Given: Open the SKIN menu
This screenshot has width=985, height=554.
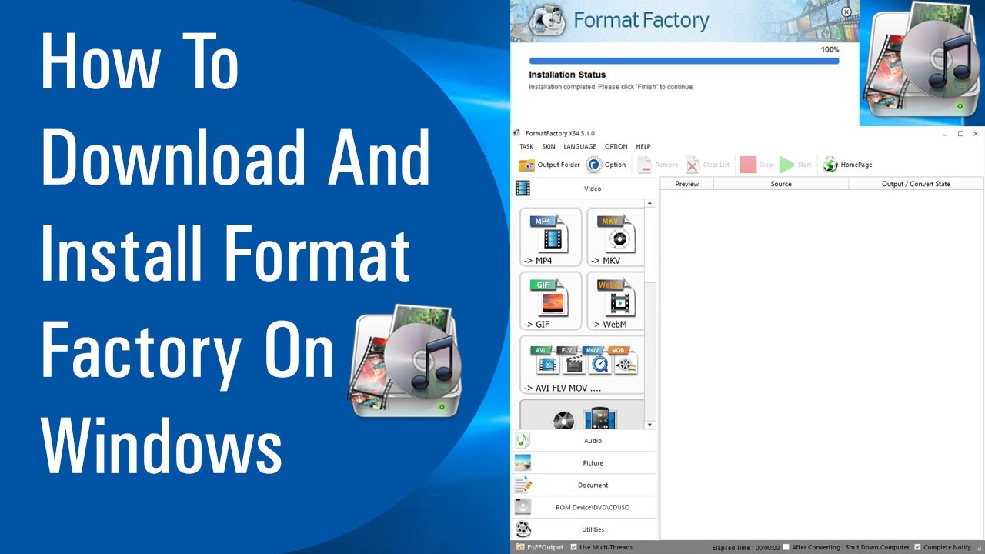Looking at the screenshot, I should pos(549,146).
